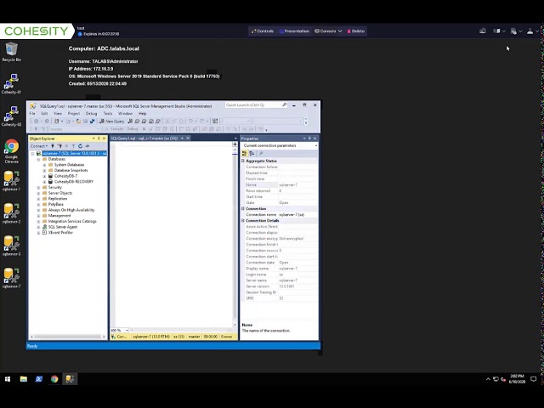Click the Undo toolbar icon
This screenshot has width=544, height=408.
pyautogui.click(x=190, y=121)
